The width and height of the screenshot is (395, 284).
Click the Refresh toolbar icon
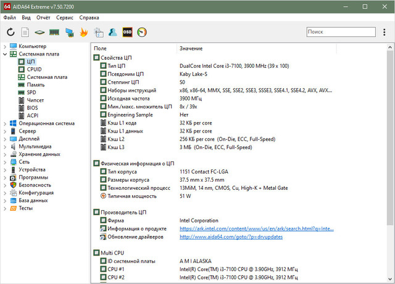(x=10, y=32)
